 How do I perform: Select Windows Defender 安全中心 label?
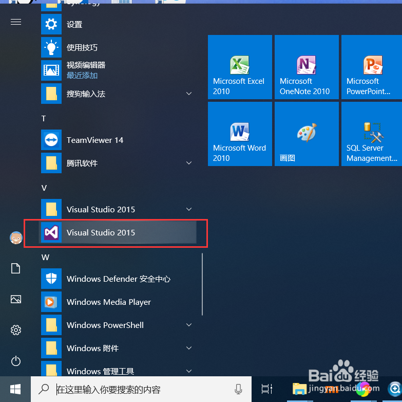click(x=119, y=279)
